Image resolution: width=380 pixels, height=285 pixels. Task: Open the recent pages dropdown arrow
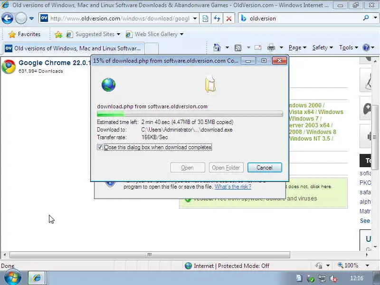(31, 19)
